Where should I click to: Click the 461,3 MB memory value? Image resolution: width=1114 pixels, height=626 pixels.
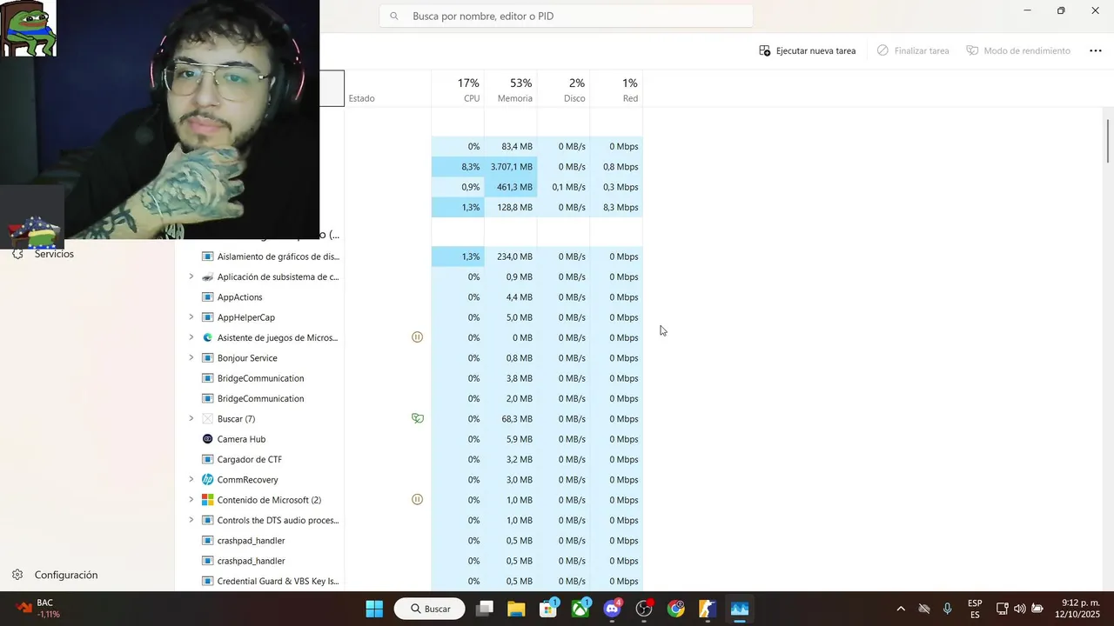click(511, 187)
